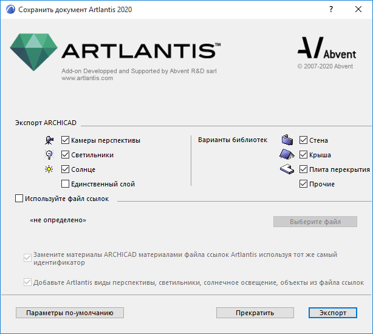Click the ARCHICAD icon in title bar
The image size is (373, 334).
tap(10, 9)
